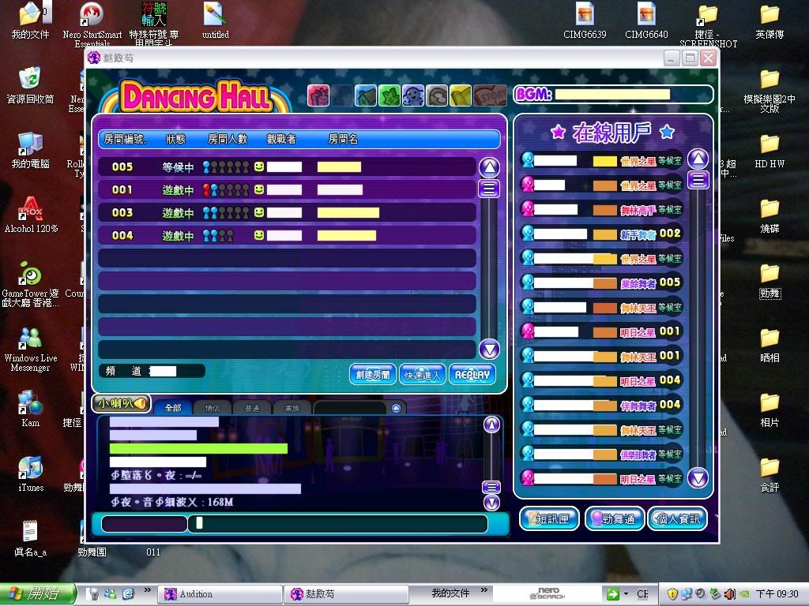Select room 005 with status 等候中
This screenshot has width=809, height=606.
coord(287,166)
